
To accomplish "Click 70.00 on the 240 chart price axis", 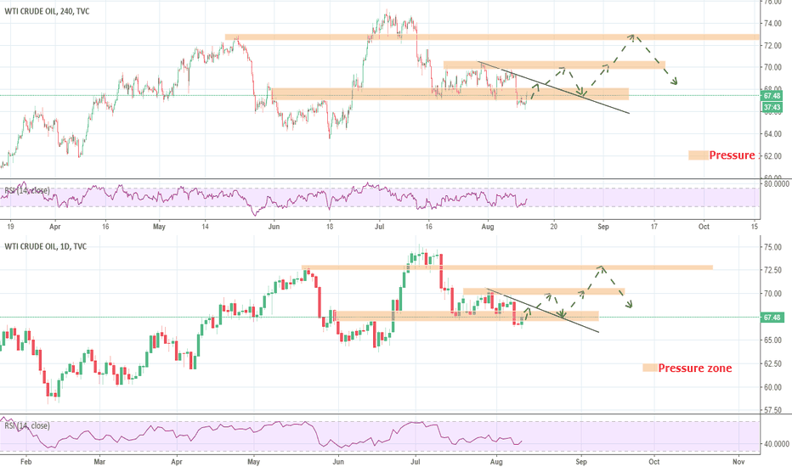I will point(773,67).
